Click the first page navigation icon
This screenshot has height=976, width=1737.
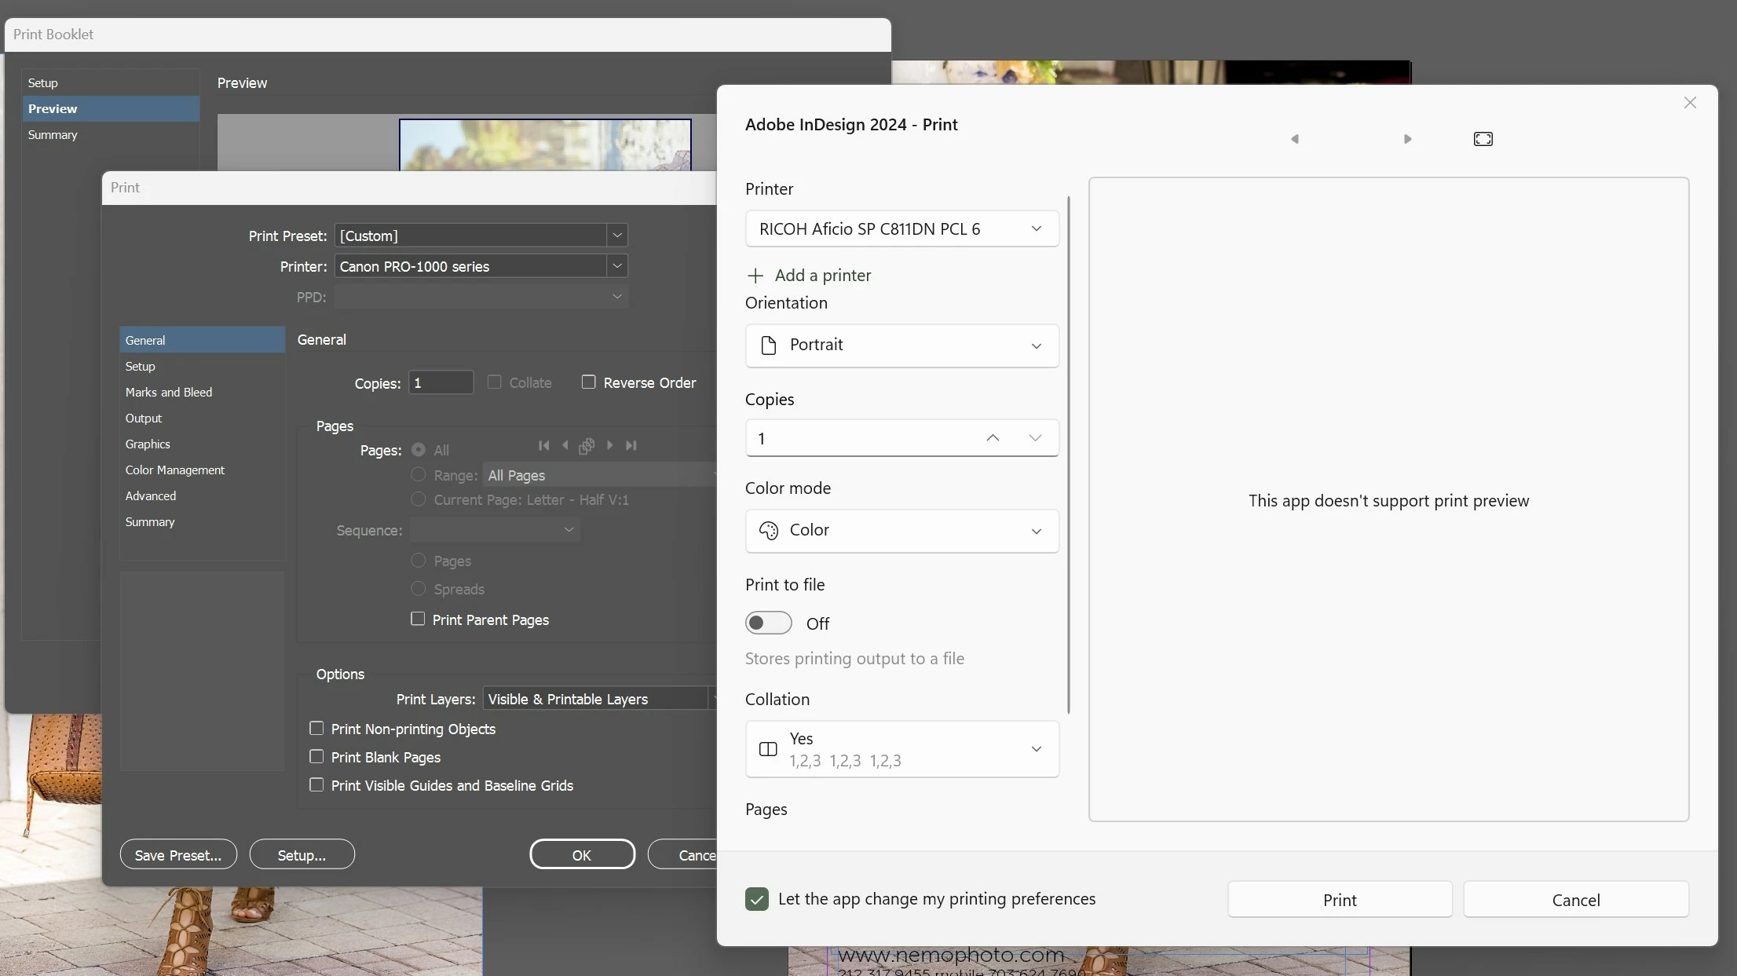[543, 445]
